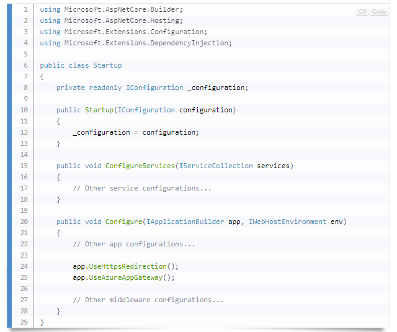Click the Startup constructor name on line 10

(x=99, y=110)
